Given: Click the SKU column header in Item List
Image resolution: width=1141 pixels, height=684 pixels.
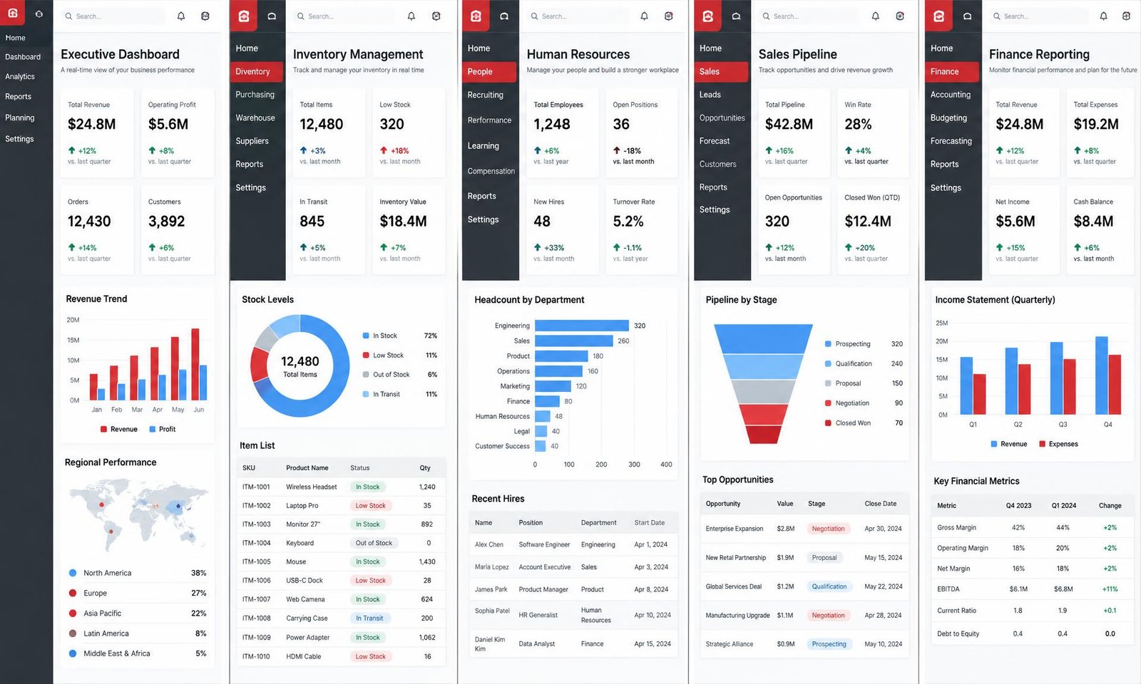Looking at the screenshot, I should [x=249, y=468].
